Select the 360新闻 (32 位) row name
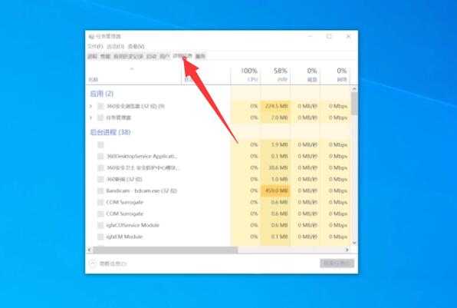This screenshot has height=308, width=457. tap(124, 179)
